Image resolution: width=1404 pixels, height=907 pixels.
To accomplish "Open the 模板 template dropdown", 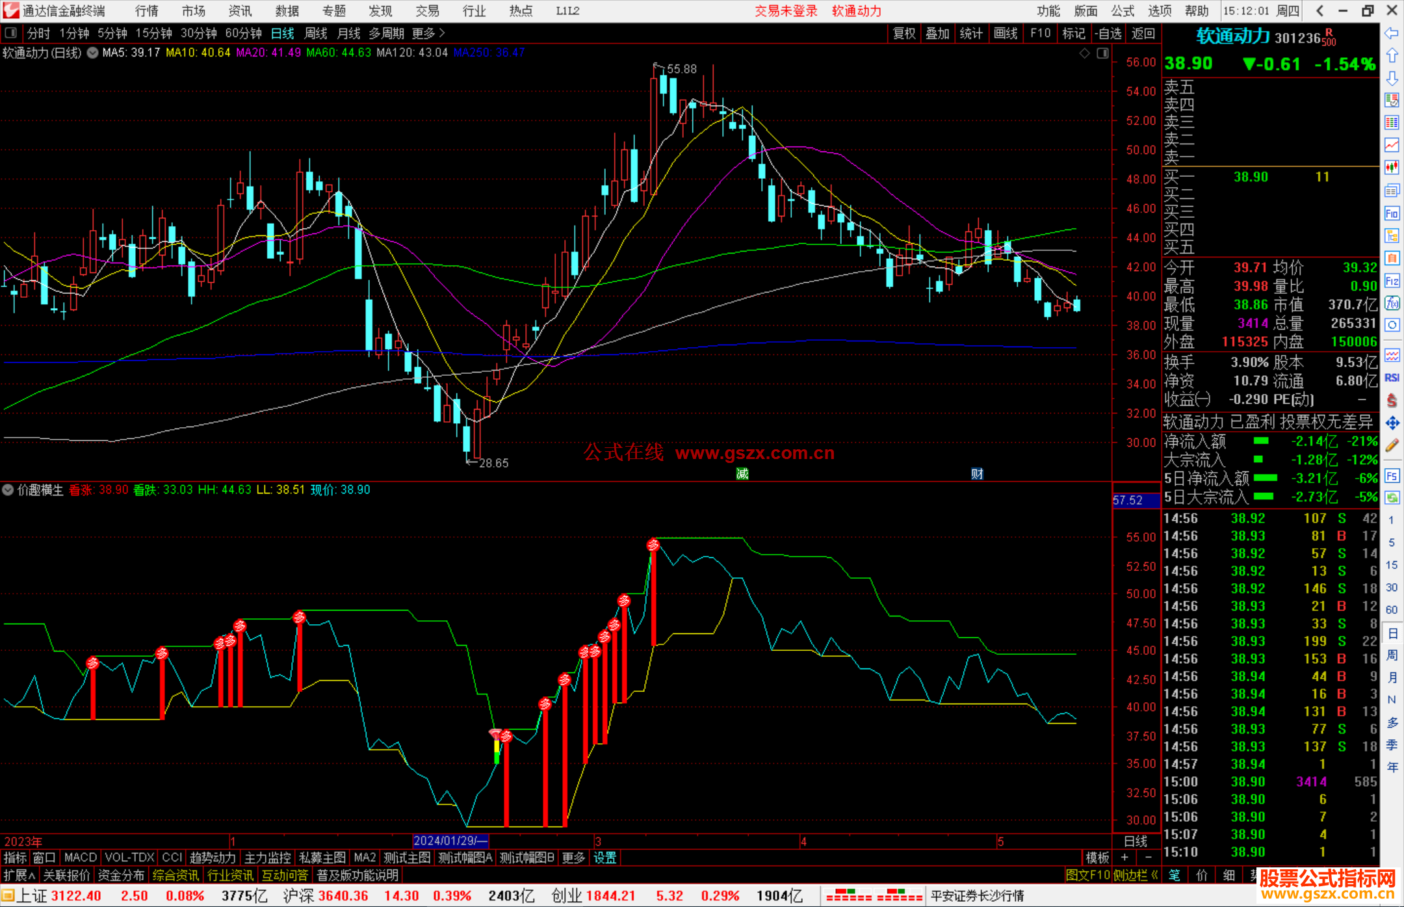I will coord(1097,858).
